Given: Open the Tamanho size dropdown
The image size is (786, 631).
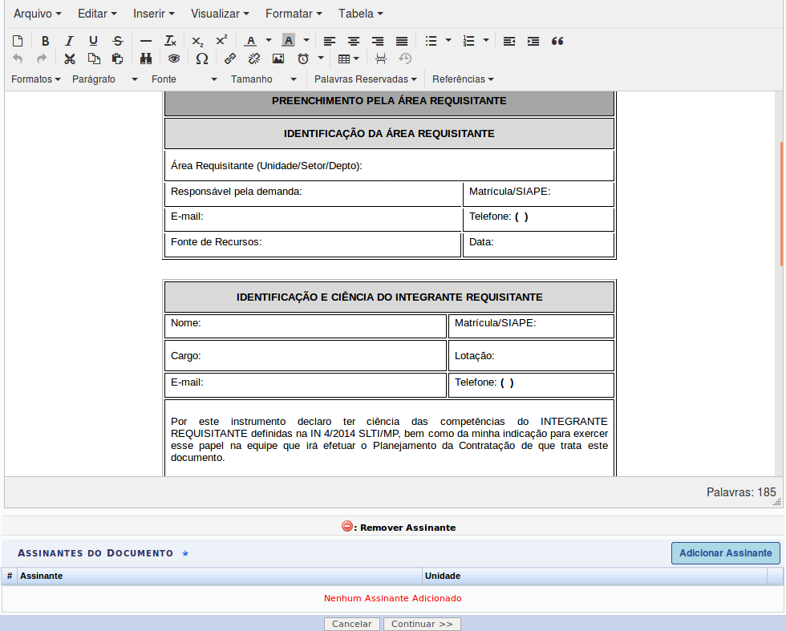Looking at the screenshot, I should click(263, 79).
